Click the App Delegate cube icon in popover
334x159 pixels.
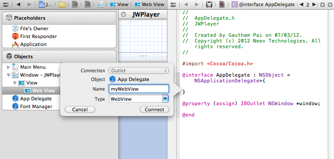tap(112, 79)
